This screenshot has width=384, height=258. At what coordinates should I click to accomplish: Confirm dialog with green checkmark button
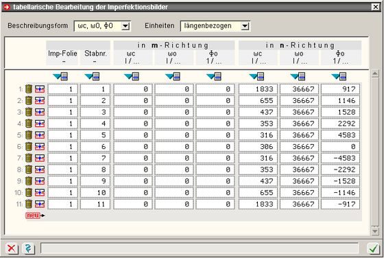[373, 248]
